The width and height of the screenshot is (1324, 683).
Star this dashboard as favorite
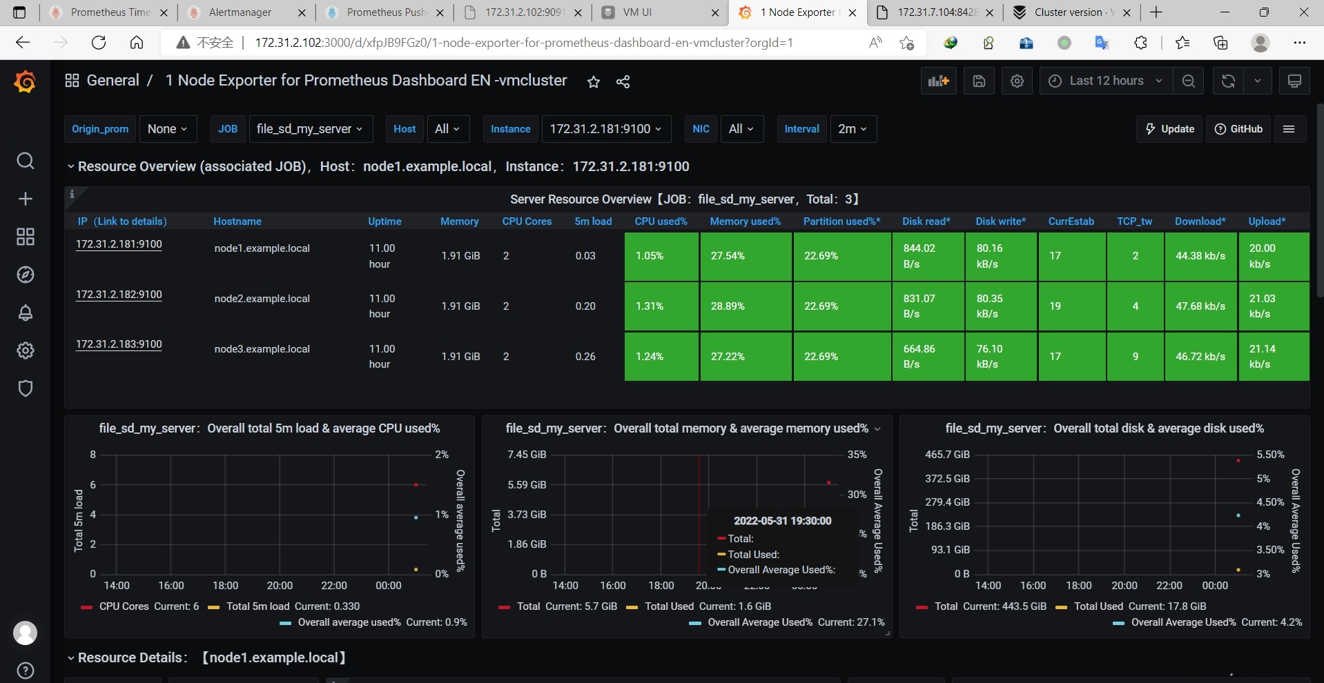point(594,82)
